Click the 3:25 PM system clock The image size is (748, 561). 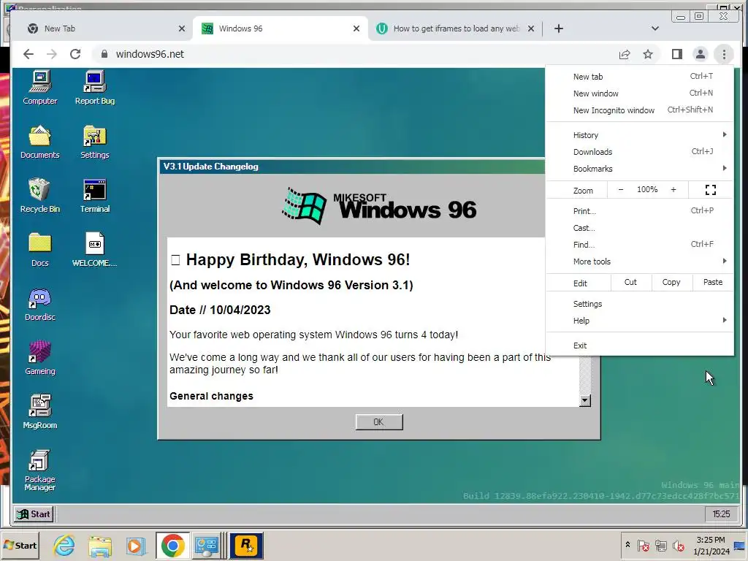[711, 545]
